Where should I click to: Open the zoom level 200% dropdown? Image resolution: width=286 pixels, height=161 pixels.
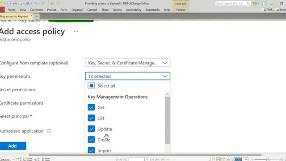[x=246, y=160]
